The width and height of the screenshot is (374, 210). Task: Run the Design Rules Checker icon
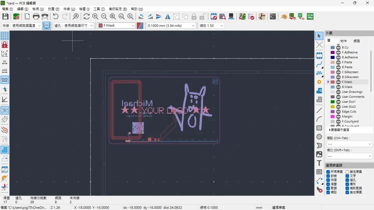click(x=251, y=16)
